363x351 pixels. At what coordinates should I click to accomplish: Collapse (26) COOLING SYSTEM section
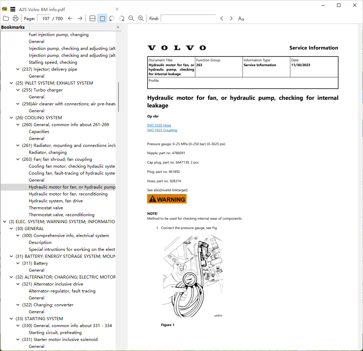pyautogui.click(x=11, y=118)
